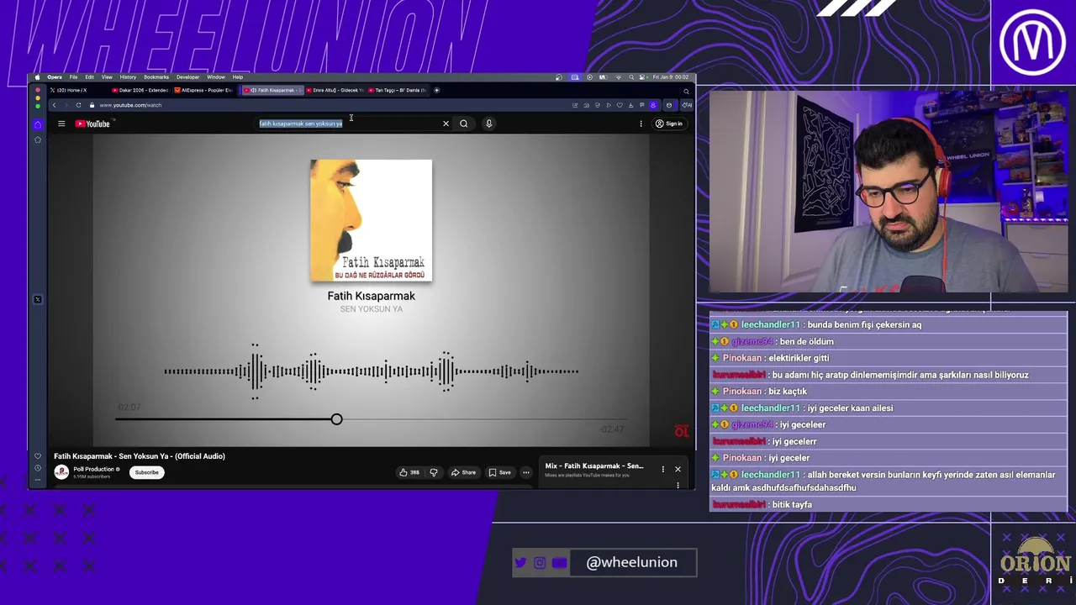The image size is (1076, 605).
Task: Start voice search with the microphone
Action: (x=488, y=124)
